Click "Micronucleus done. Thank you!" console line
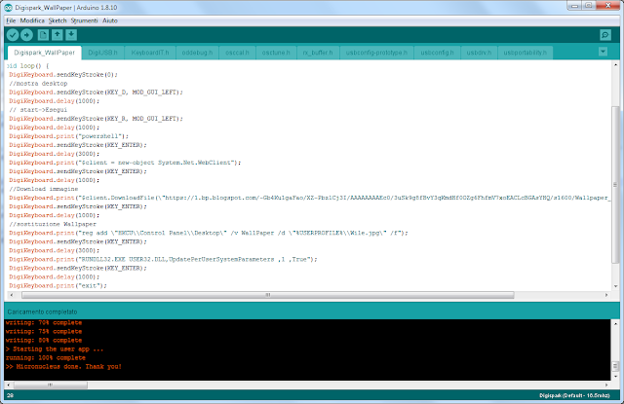The image size is (624, 404). (63, 367)
